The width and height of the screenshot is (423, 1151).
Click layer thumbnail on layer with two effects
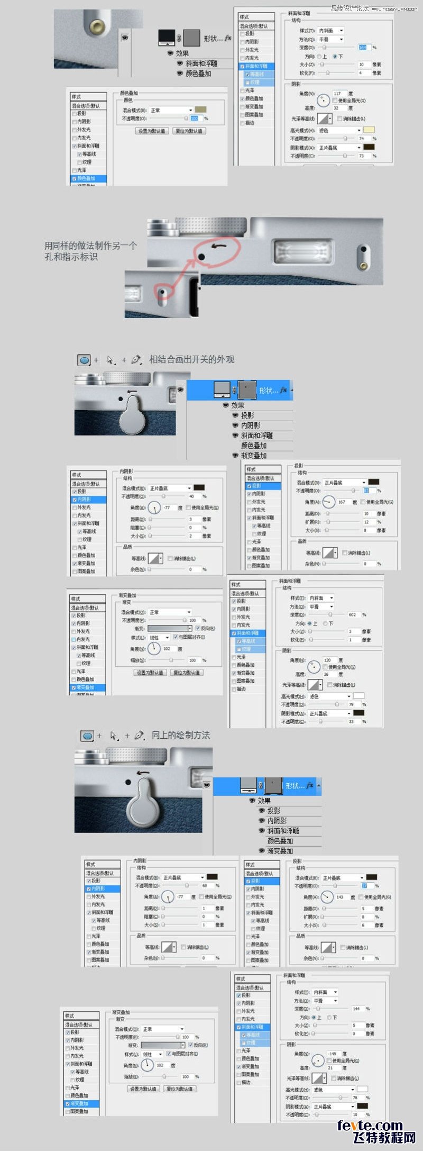point(167,38)
